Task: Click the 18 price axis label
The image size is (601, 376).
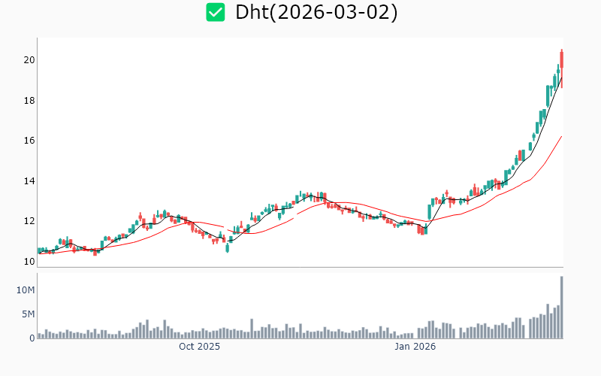Action: 29,101
